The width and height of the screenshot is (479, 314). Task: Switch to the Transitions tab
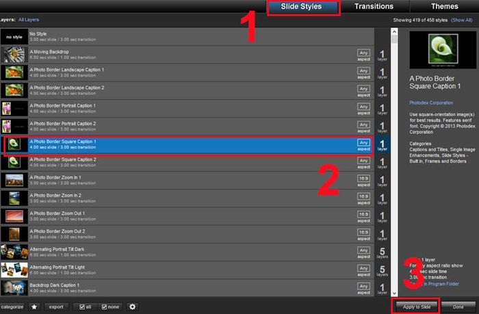[374, 6]
